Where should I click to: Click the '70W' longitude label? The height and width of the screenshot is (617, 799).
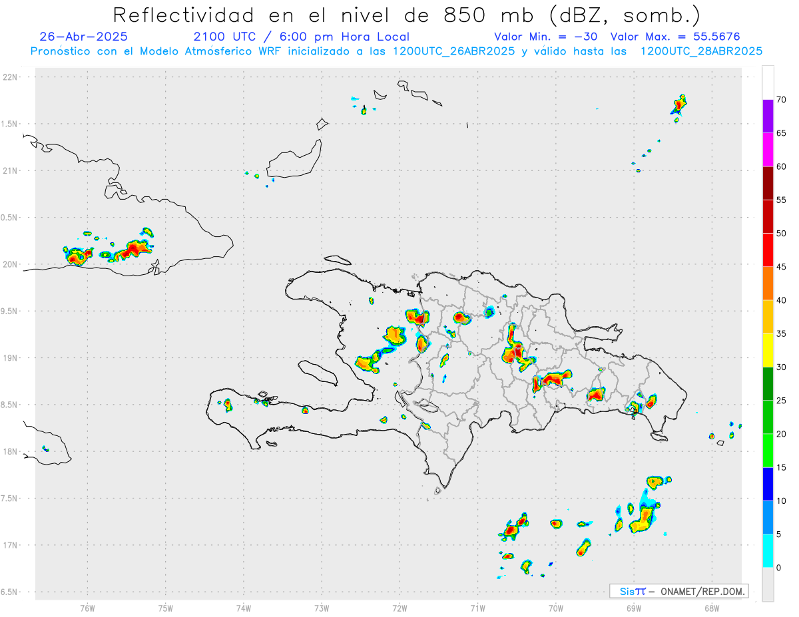coord(556,608)
